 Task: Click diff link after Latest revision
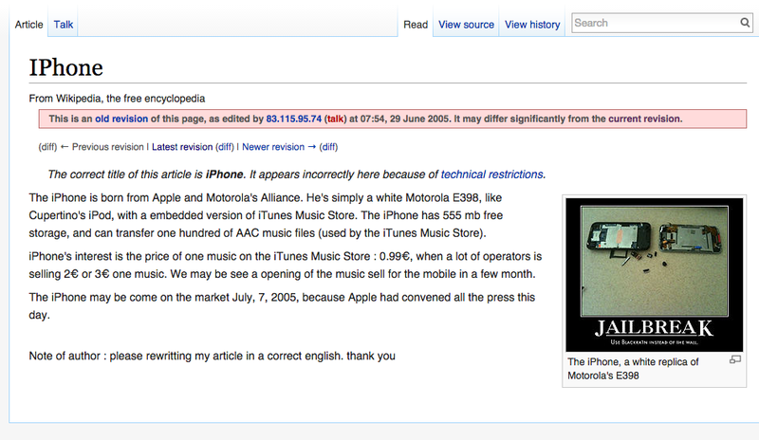pos(225,147)
